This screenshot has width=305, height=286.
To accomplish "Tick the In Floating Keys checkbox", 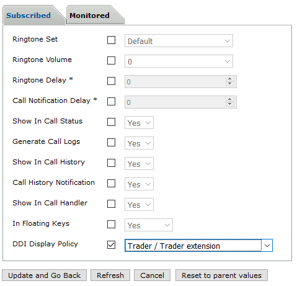I will pyautogui.click(x=111, y=225).
